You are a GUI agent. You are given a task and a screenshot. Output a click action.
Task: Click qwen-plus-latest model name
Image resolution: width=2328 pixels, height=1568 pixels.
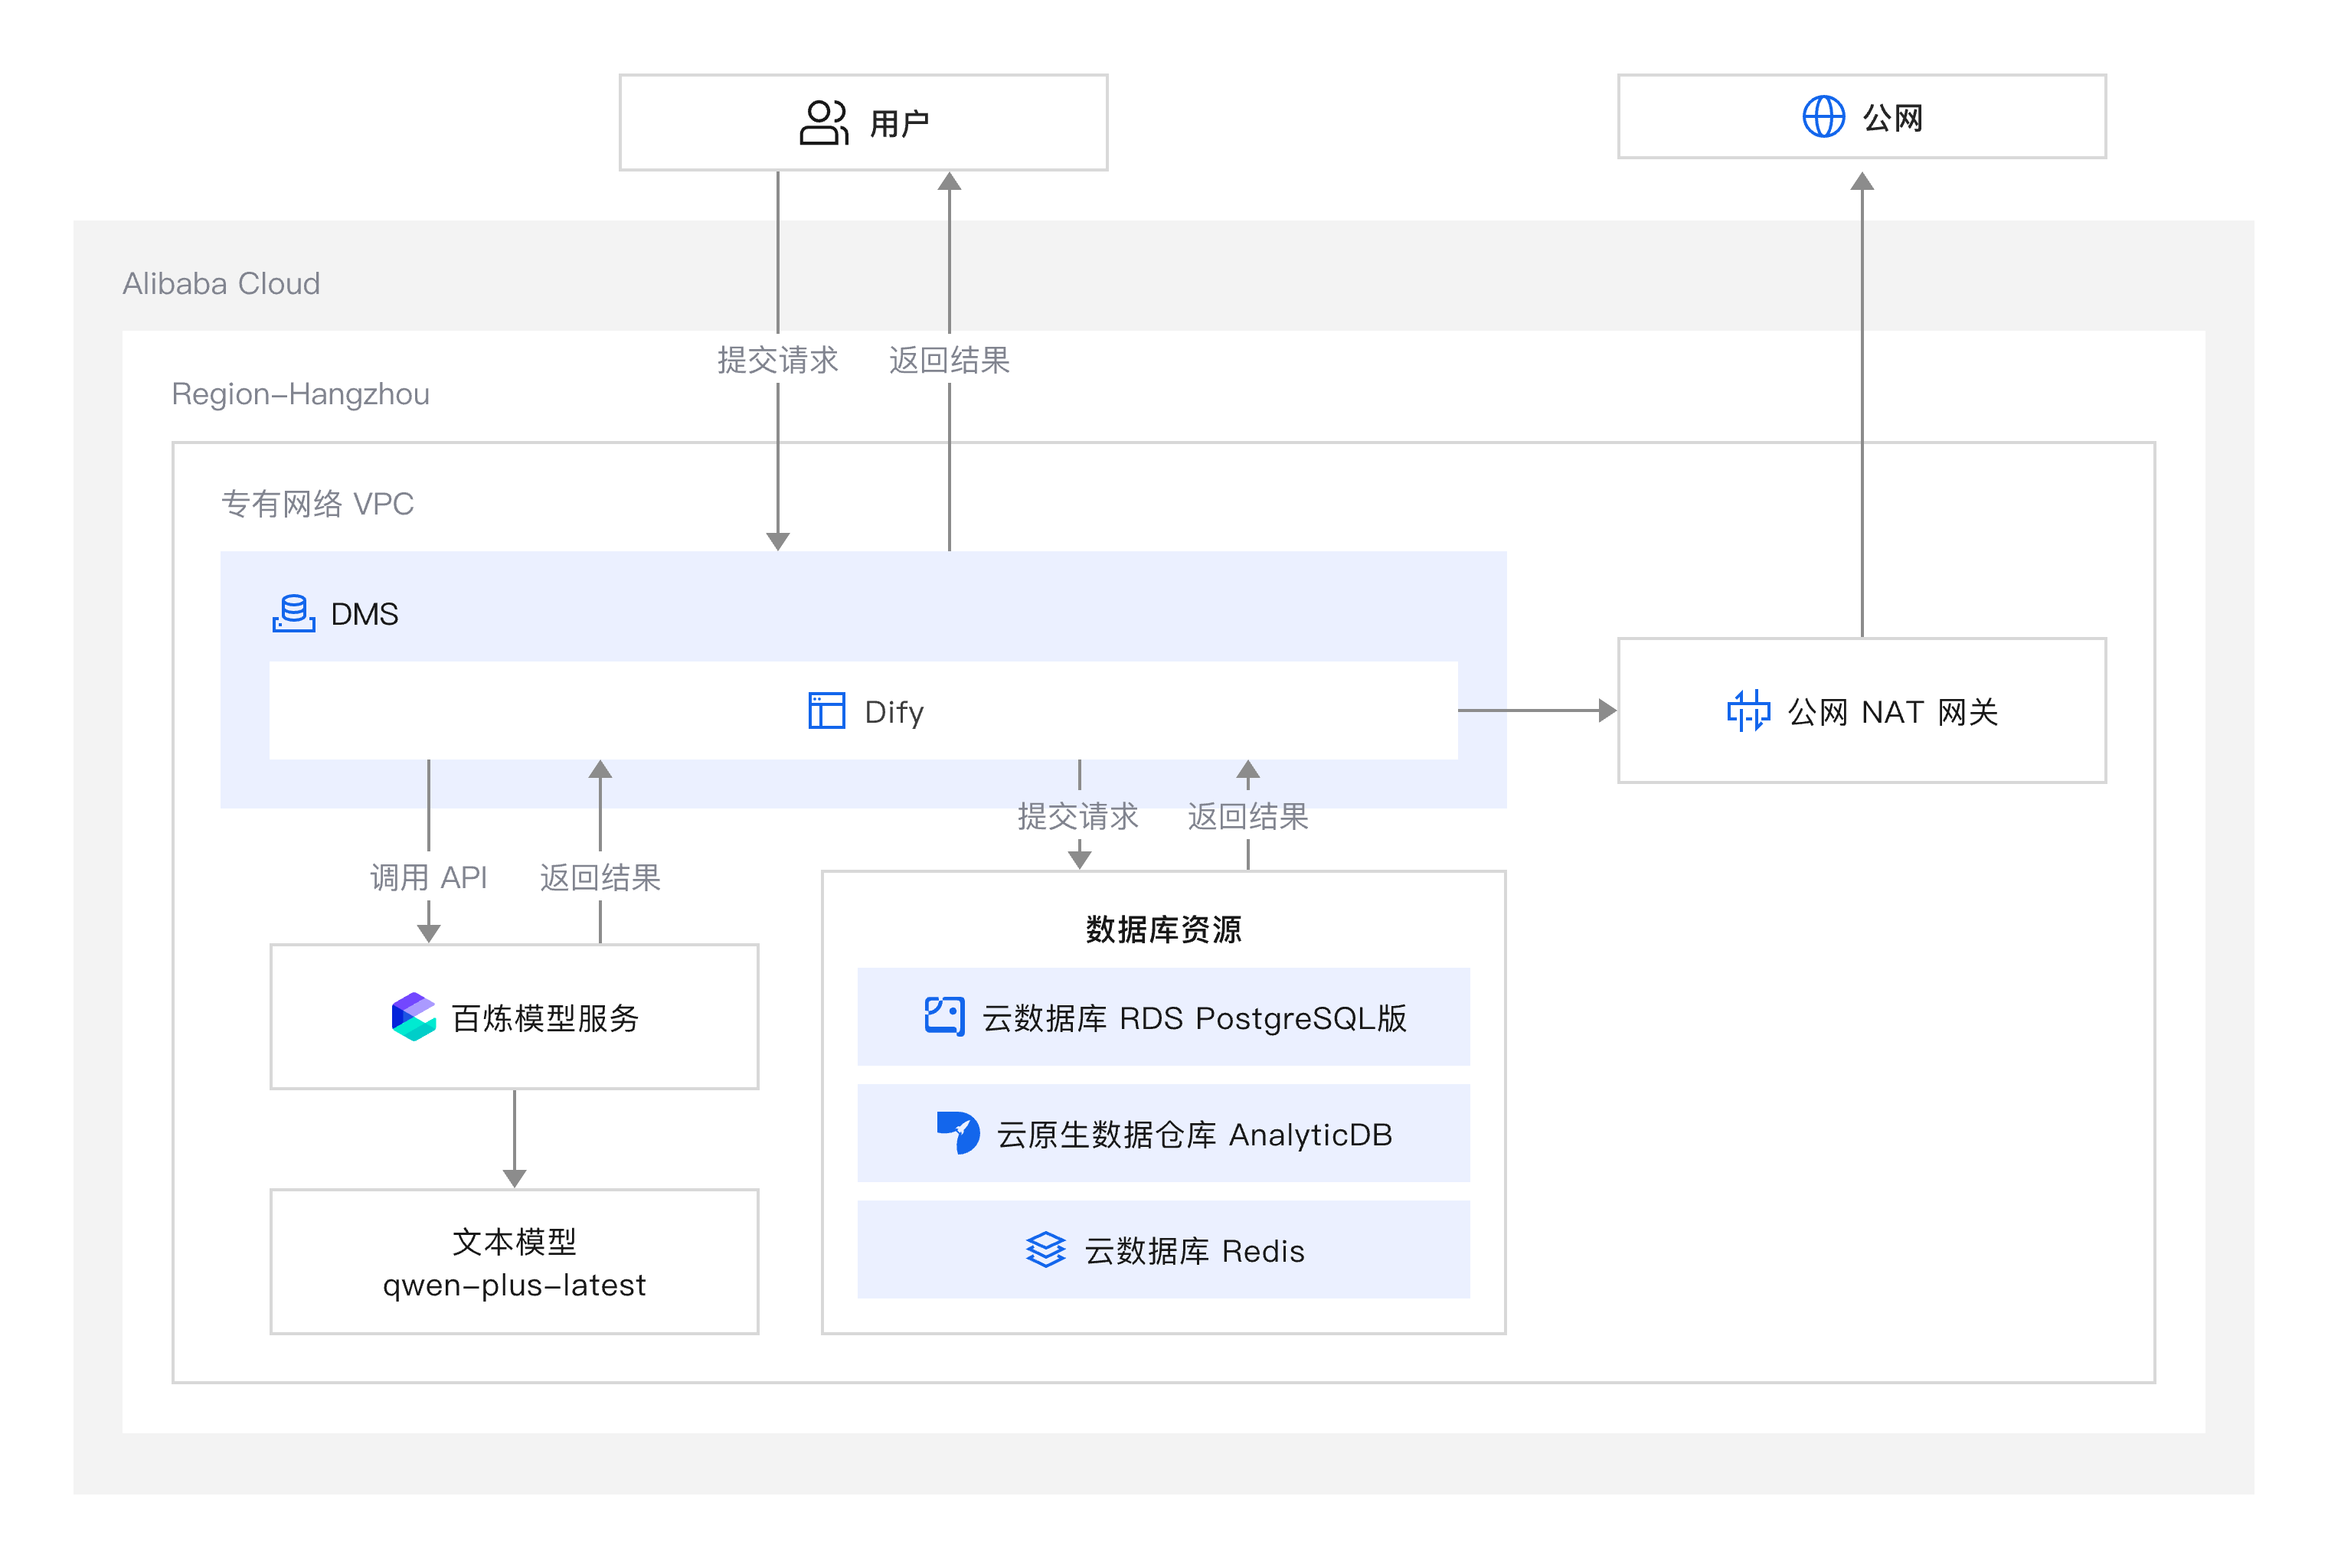coord(514,1286)
